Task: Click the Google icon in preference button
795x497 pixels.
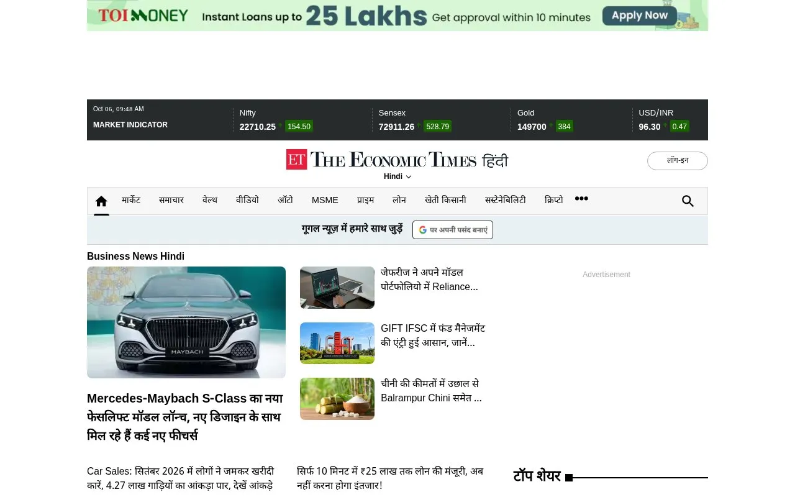Action: click(423, 230)
